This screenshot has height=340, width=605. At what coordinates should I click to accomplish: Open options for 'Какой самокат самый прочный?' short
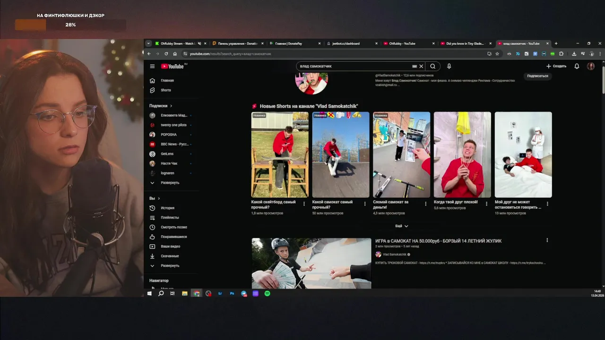click(365, 204)
